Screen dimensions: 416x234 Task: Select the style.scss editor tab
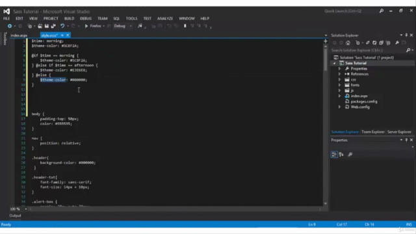pos(49,35)
